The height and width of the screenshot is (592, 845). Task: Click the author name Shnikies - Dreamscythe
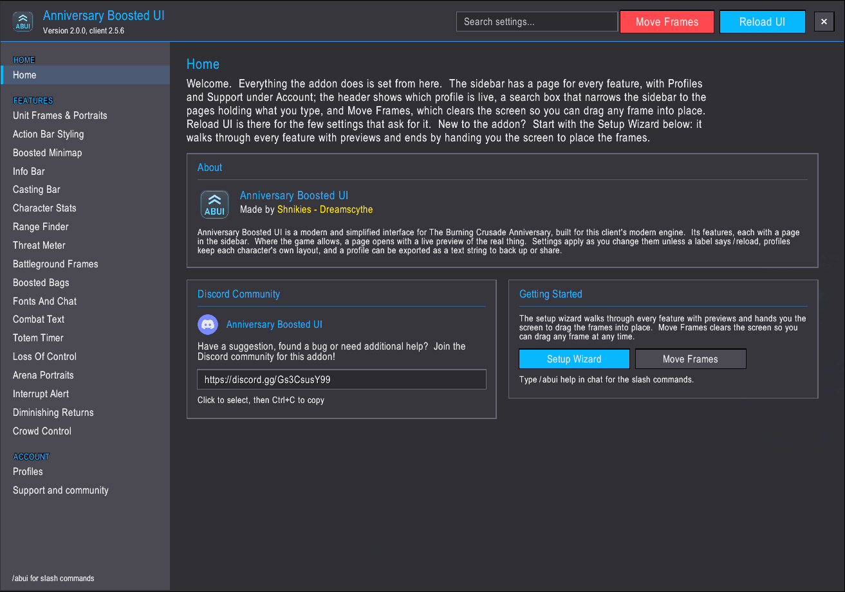325,210
